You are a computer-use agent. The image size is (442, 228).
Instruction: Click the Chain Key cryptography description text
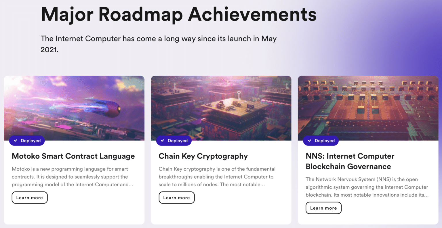(217, 177)
